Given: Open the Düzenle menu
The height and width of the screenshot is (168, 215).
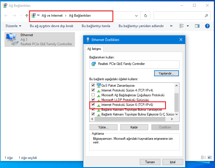Looking at the screenshot, I should [13, 26].
